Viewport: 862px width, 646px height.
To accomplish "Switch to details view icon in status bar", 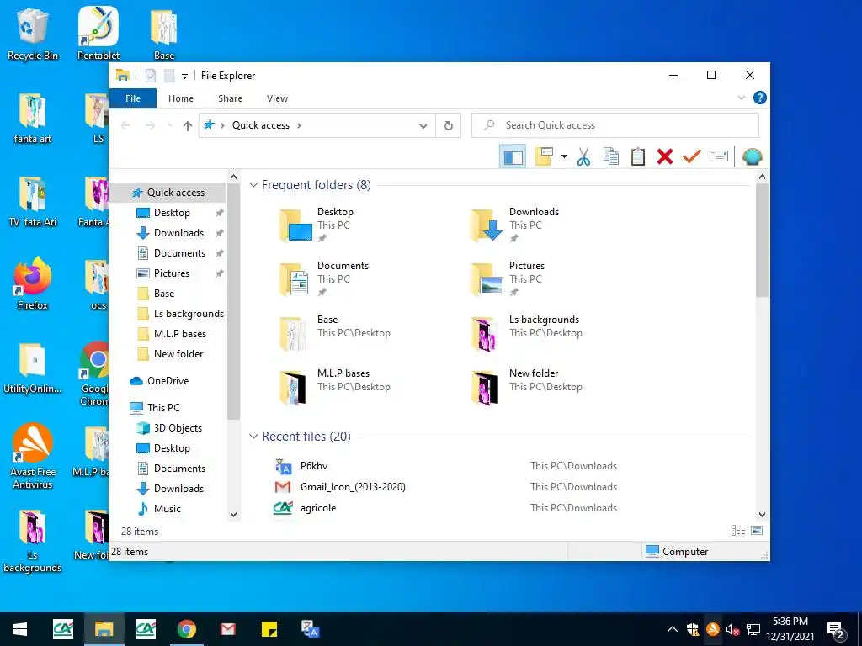I will point(737,531).
